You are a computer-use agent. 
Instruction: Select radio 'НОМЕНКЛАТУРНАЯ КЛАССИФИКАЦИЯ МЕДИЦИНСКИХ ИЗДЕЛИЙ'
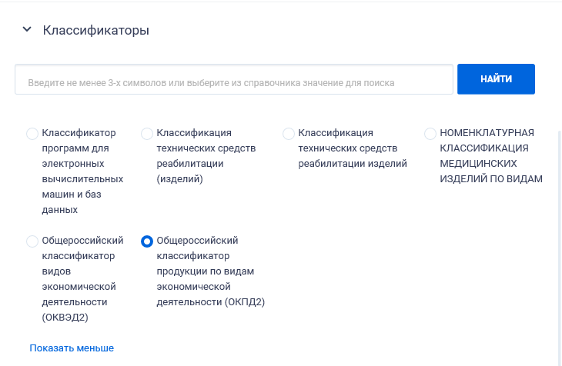(x=430, y=134)
